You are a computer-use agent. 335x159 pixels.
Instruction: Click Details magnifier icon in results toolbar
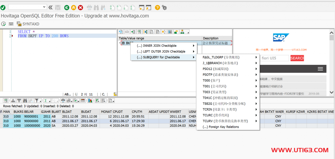pos(6,100)
